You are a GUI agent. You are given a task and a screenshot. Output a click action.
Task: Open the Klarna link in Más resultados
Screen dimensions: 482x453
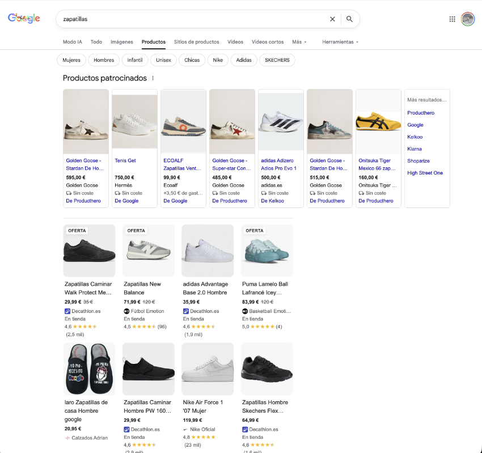click(415, 149)
